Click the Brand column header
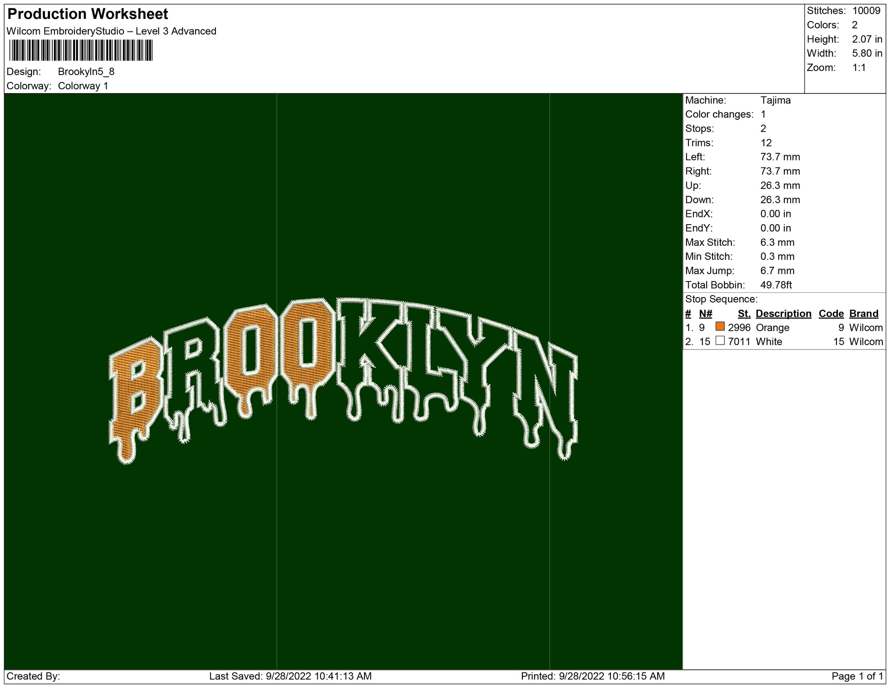The image size is (890, 685). point(863,313)
